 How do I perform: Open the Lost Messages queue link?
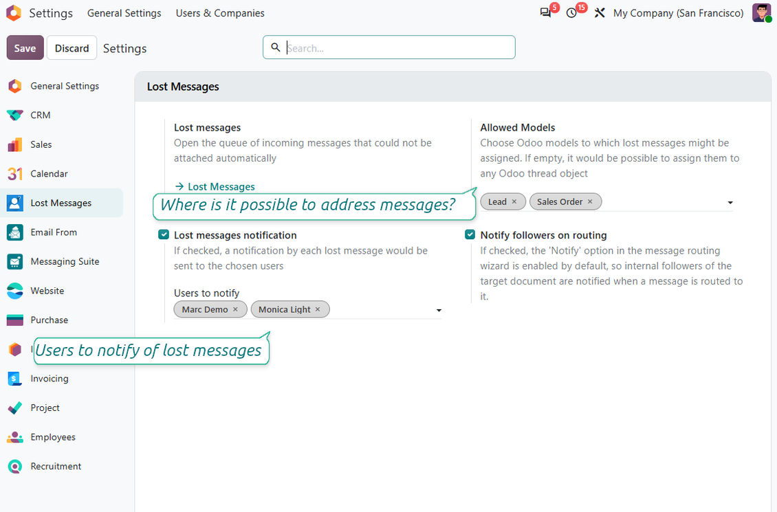point(215,187)
